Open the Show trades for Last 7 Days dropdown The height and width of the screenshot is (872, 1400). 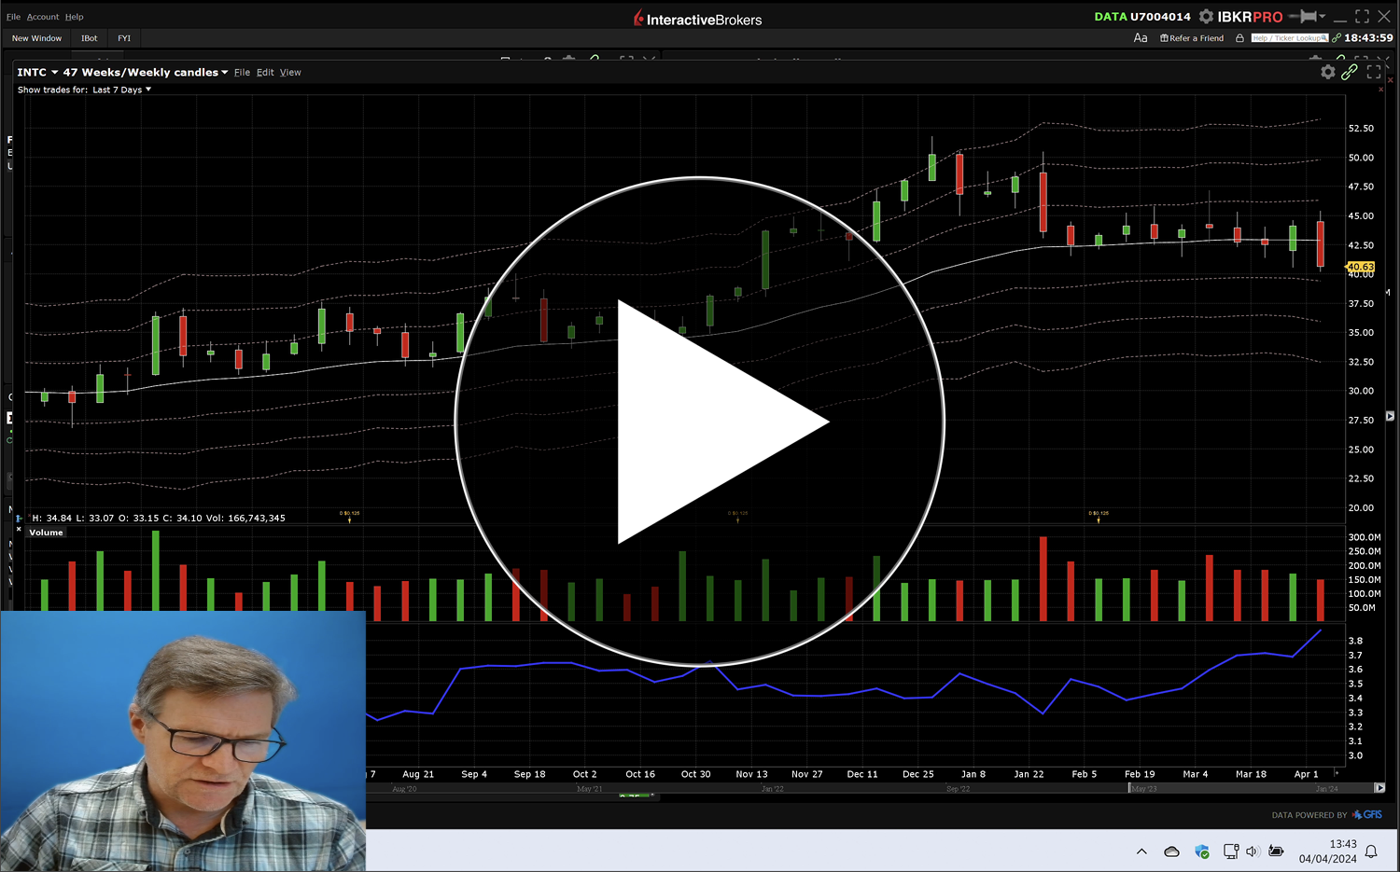tap(121, 90)
